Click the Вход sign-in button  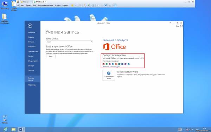(x=51, y=56)
